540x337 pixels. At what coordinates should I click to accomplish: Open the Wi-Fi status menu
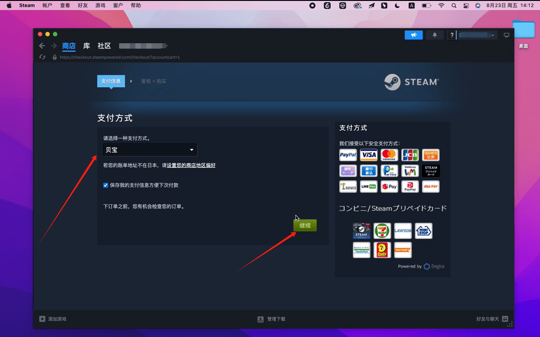click(x=441, y=5)
